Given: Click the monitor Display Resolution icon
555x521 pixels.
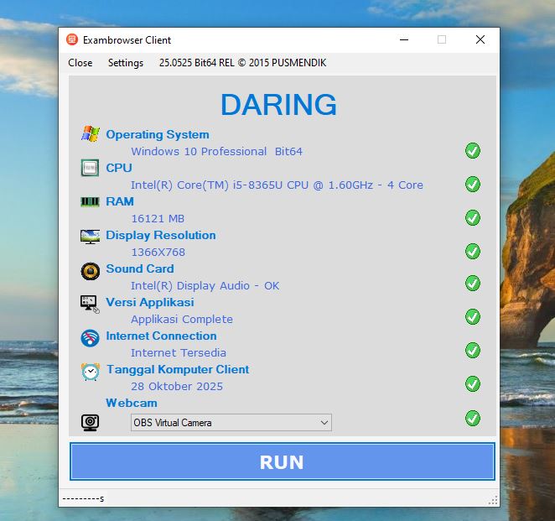Looking at the screenshot, I should tap(90, 237).
